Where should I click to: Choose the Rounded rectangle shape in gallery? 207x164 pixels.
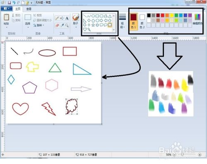(101, 16)
